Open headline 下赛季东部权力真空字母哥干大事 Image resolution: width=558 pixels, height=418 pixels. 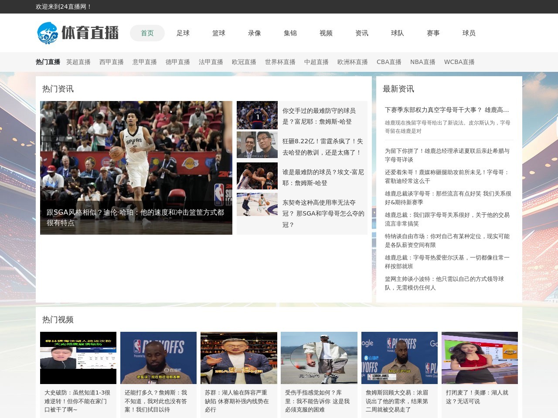pyautogui.click(x=447, y=110)
